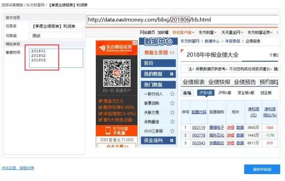Image resolution: width=285 pixels, height=181 pixels.
Task: Open the 移动客户端 dropdown
Action: tap(183, 32)
